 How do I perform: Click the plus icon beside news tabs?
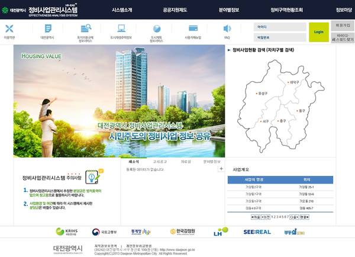[221, 169]
